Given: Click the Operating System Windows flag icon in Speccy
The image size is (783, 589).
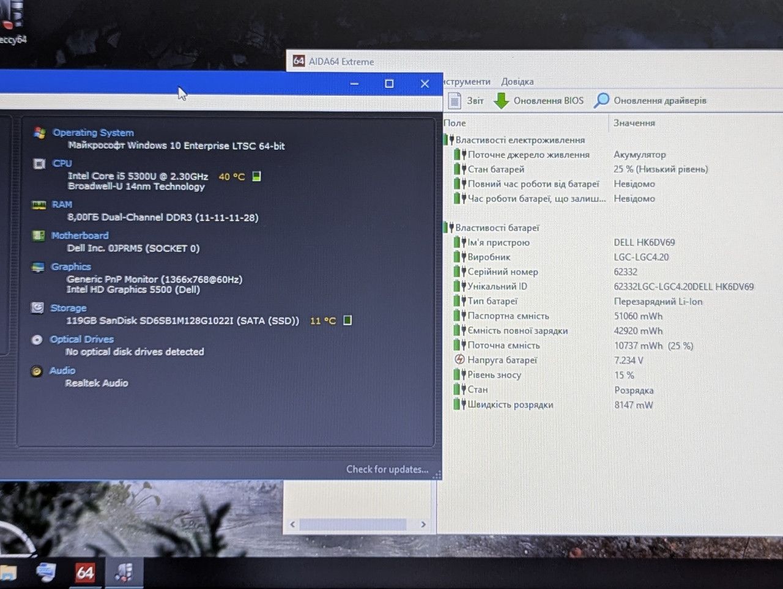Looking at the screenshot, I should [40, 133].
